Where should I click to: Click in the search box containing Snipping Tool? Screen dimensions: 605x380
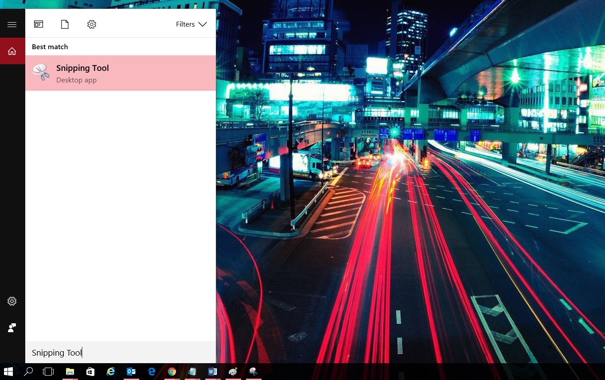[x=120, y=353]
